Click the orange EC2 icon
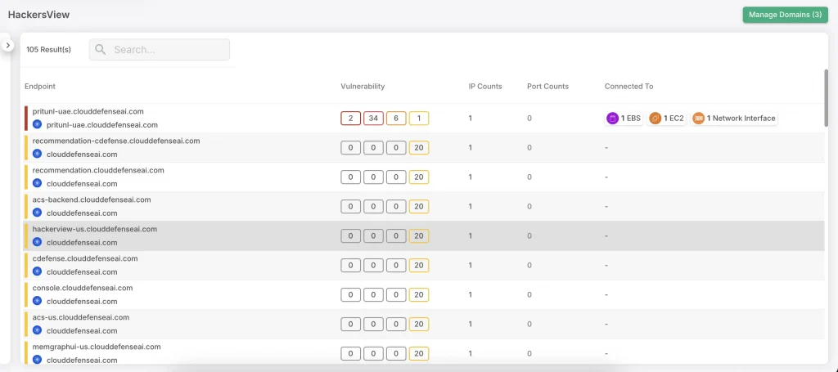The image size is (838, 372). [x=655, y=119]
